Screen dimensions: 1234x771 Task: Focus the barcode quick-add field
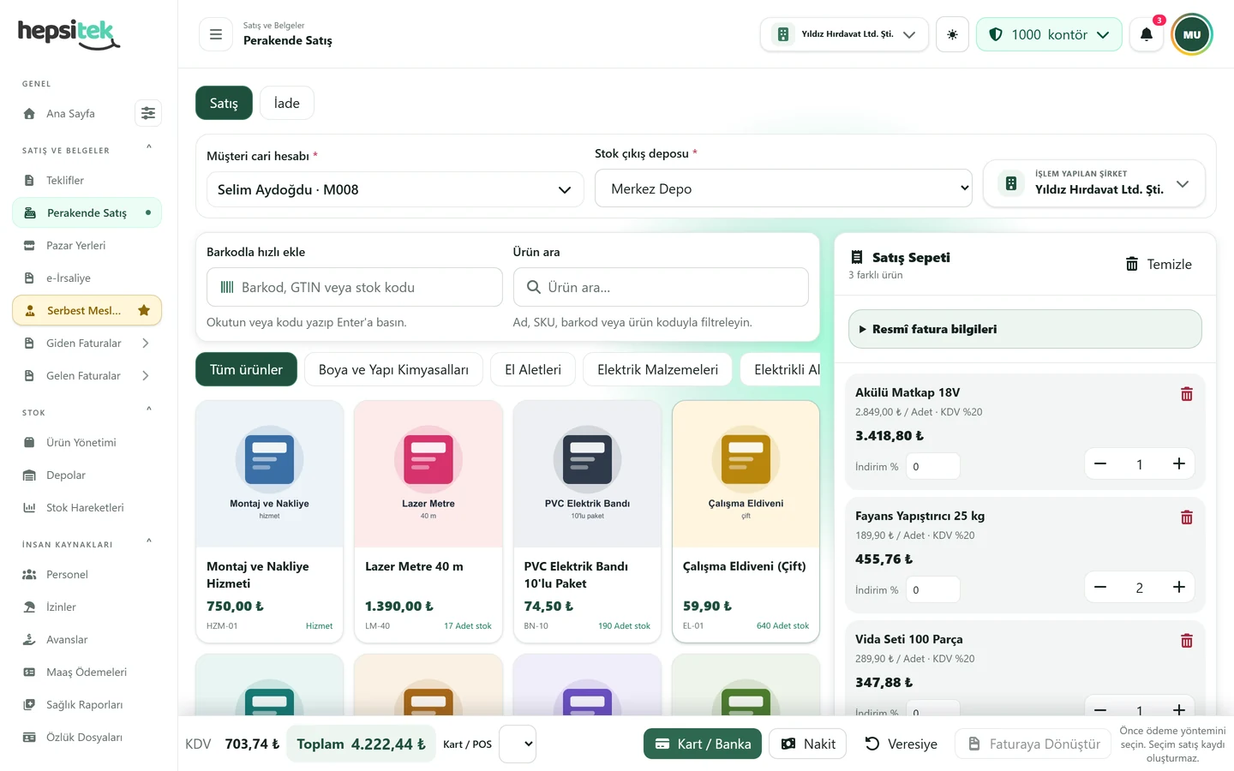(355, 287)
